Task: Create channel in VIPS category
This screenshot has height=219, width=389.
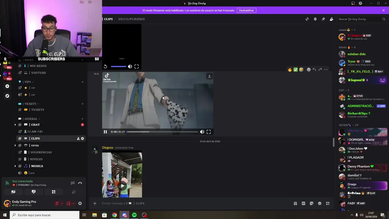Action: point(82,82)
